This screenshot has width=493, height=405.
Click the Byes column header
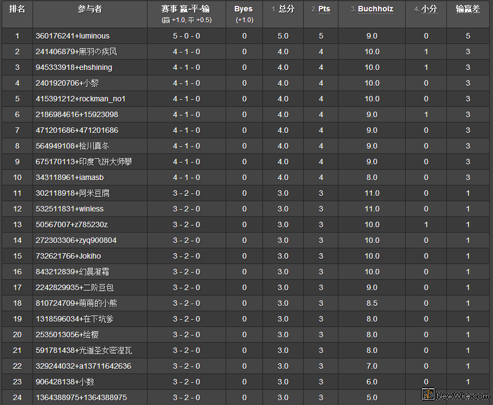click(244, 9)
